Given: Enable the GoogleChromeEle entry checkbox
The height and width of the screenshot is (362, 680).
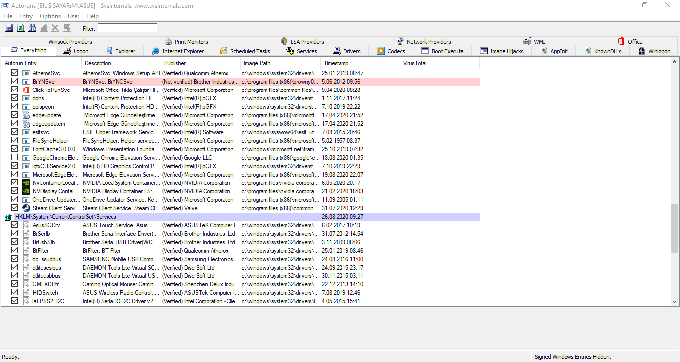Looking at the screenshot, I should point(14,157).
